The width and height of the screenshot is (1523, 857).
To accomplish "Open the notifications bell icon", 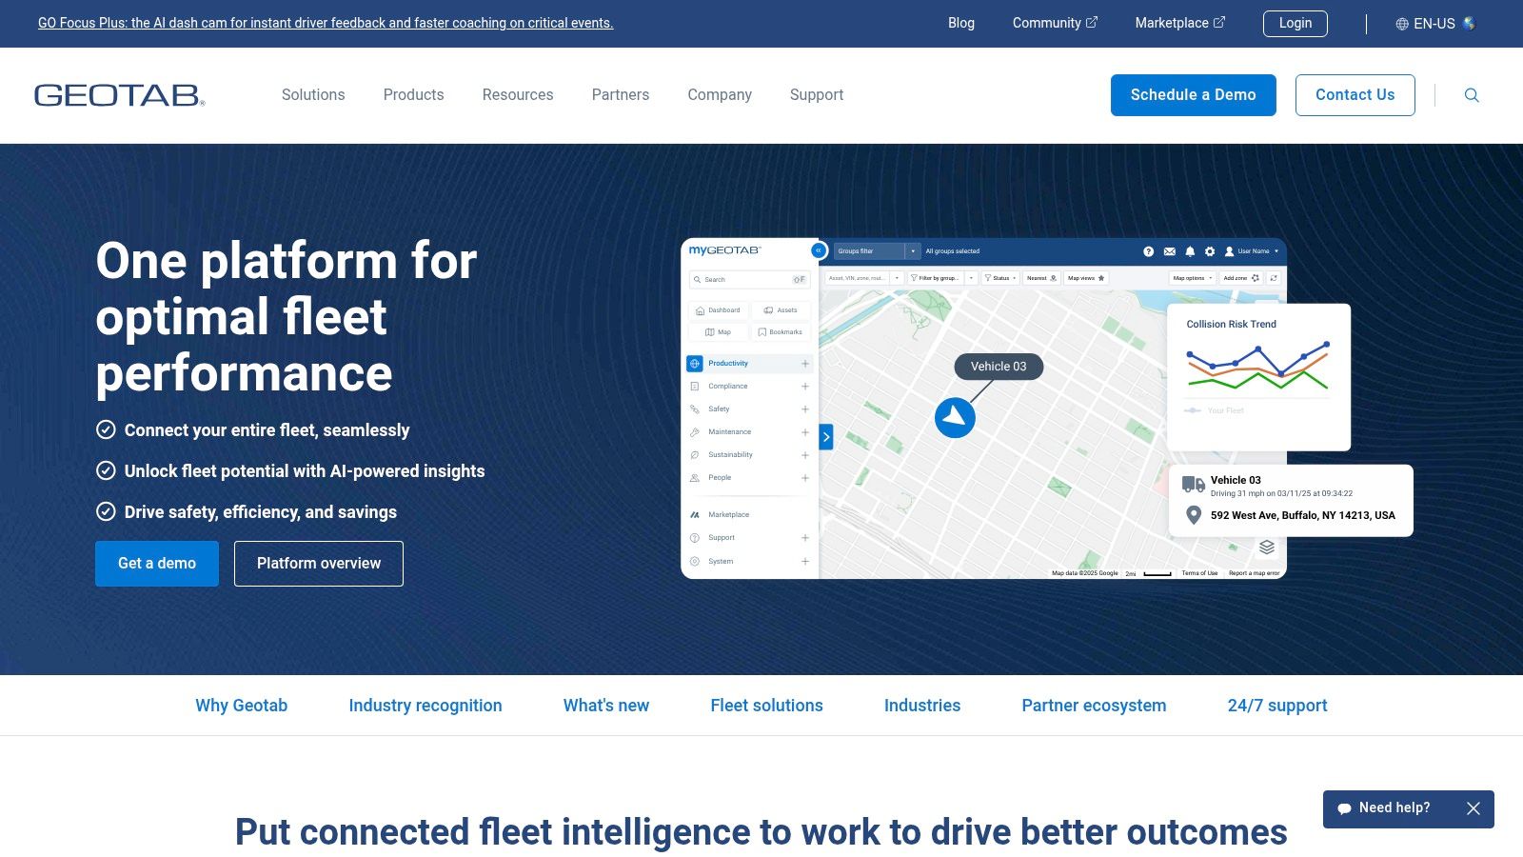I will click(x=1190, y=250).
